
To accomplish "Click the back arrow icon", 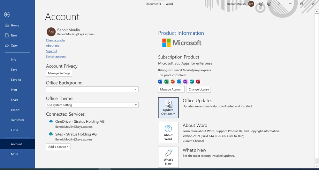I will pos(7,15).
